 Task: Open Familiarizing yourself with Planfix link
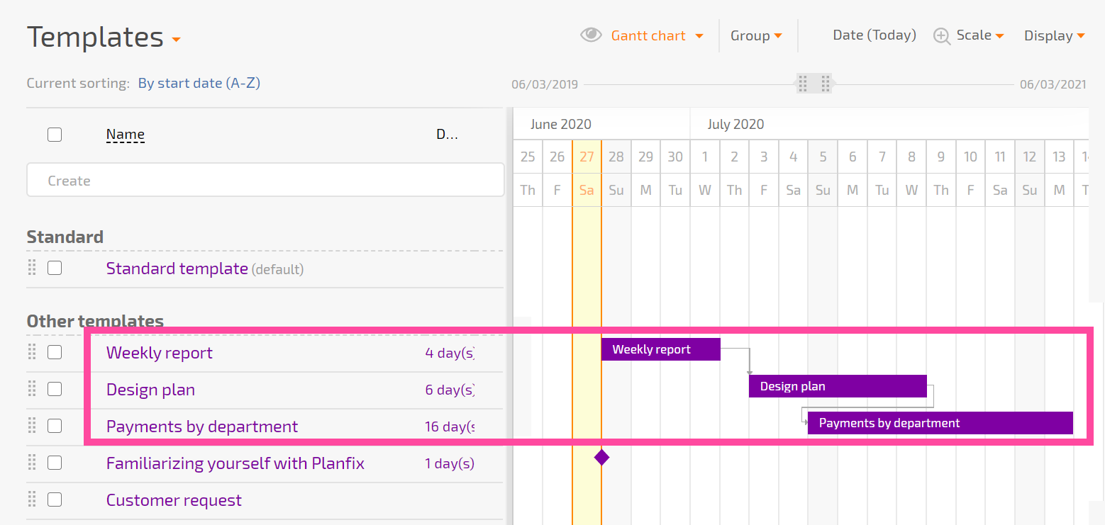click(x=235, y=463)
